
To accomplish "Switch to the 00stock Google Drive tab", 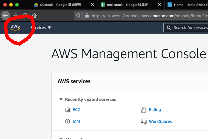I will click(x=60, y=5).
